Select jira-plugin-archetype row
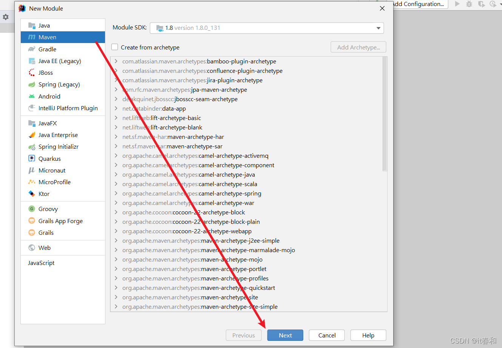 point(247,80)
